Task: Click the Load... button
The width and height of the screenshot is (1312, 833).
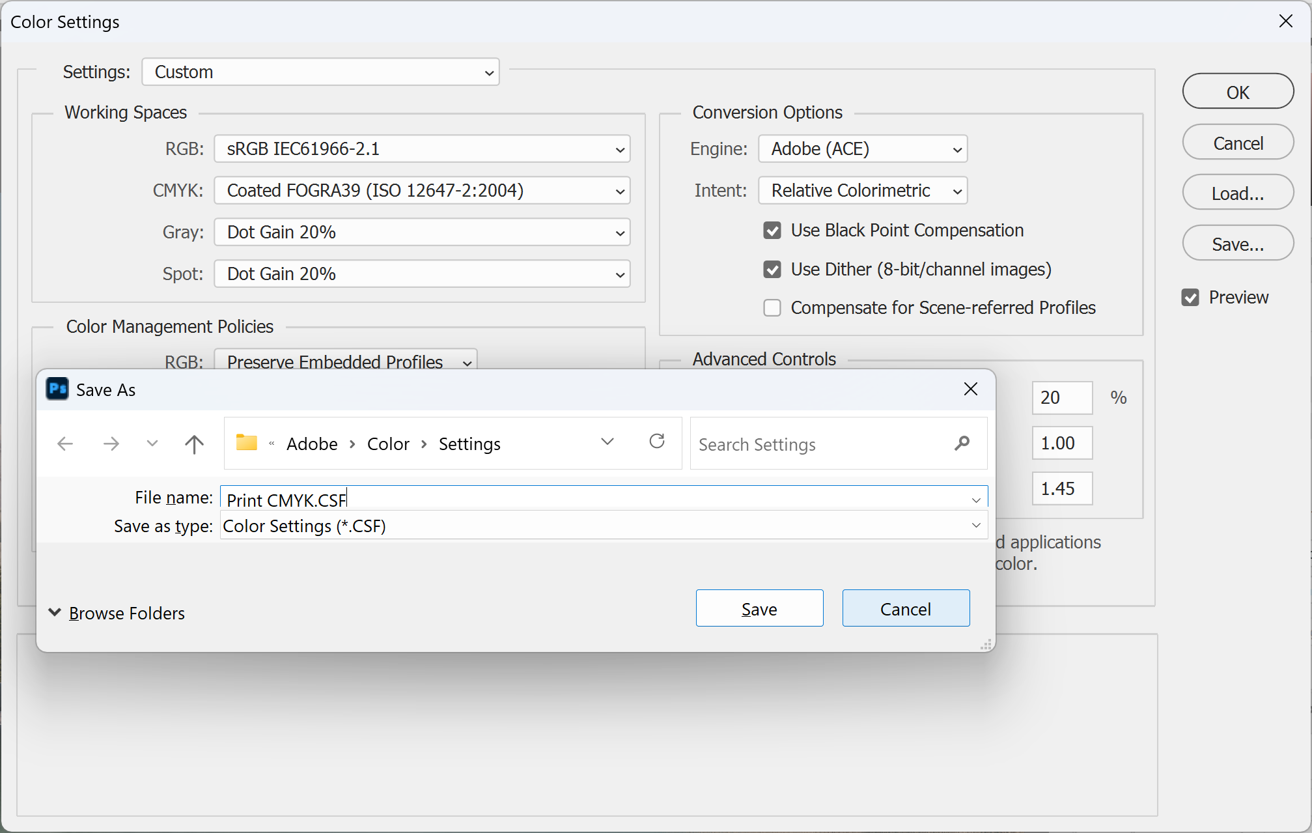Action: 1238,193
